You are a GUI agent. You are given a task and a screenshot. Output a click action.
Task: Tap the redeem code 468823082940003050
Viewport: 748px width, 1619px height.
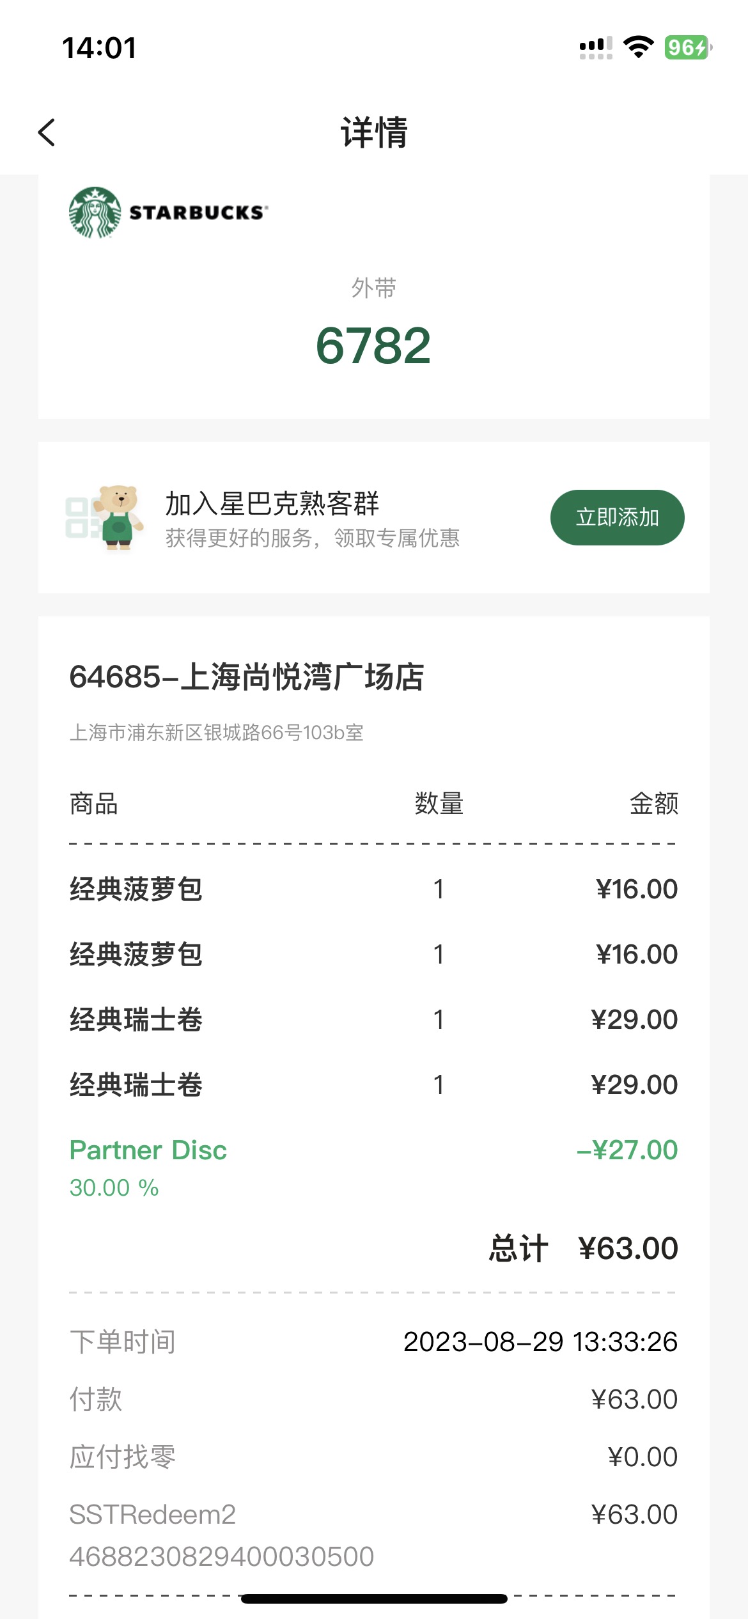221,1557
